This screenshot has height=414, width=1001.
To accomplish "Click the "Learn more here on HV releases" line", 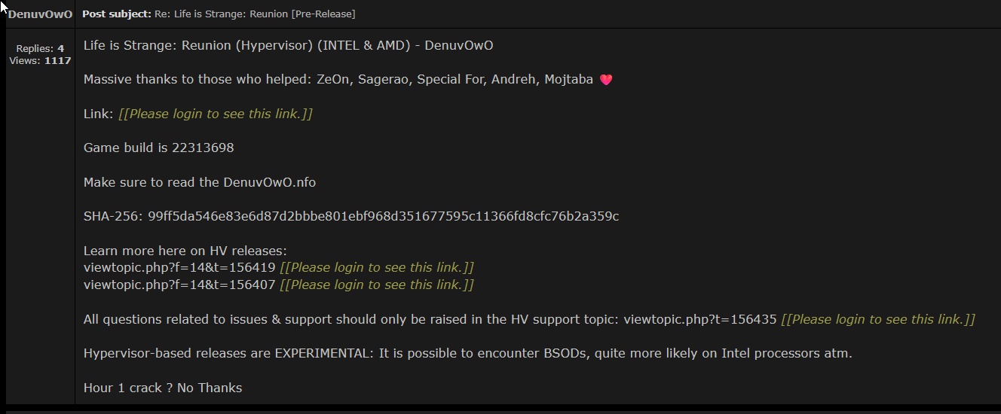I will [185, 251].
